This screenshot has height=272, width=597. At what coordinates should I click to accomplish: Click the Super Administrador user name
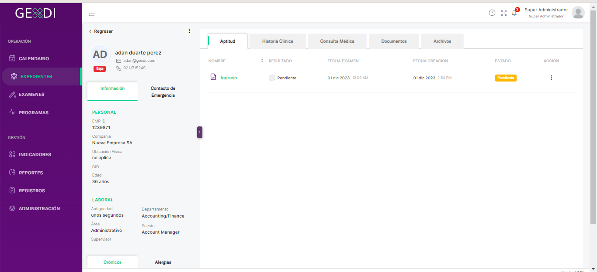coord(546,10)
